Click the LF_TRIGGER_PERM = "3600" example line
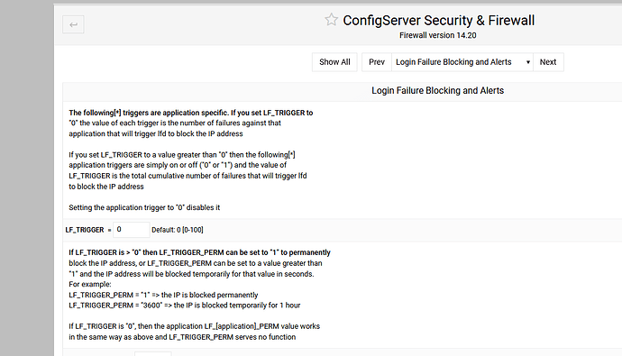This screenshot has height=356, width=622. pyautogui.click(x=185, y=306)
